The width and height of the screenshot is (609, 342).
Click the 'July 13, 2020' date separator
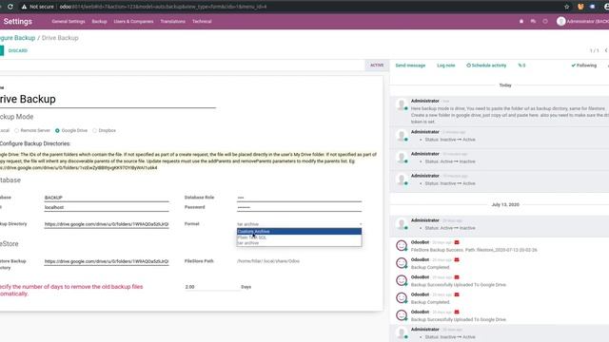(505, 205)
